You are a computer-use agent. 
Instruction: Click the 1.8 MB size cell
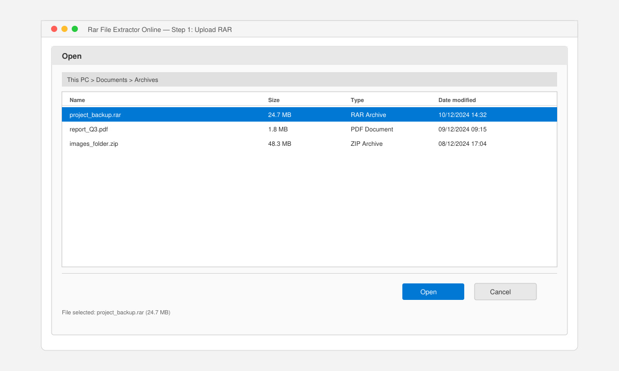click(x=278, y=129)
